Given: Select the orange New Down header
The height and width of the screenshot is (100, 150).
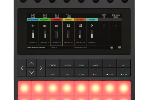Looking at the screenshot, I should point(80,20).
